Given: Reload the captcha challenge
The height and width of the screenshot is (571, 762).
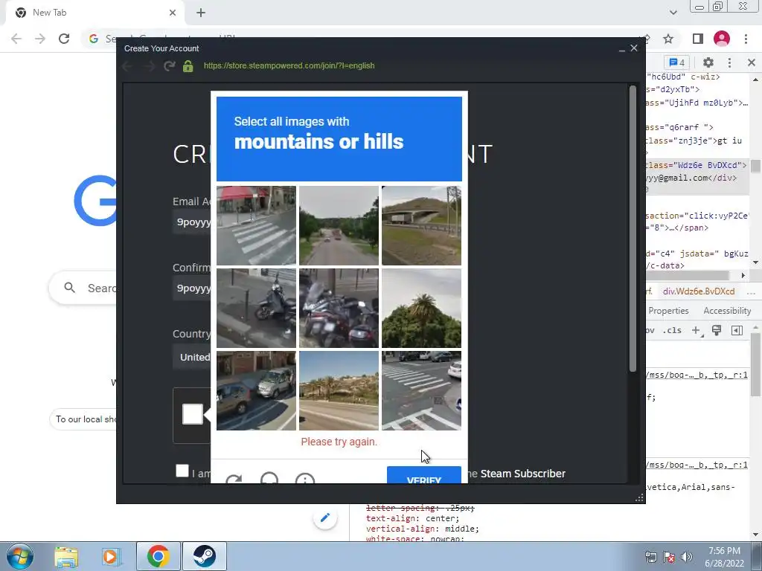Looking at the screenshot, I should pos(234,479).
